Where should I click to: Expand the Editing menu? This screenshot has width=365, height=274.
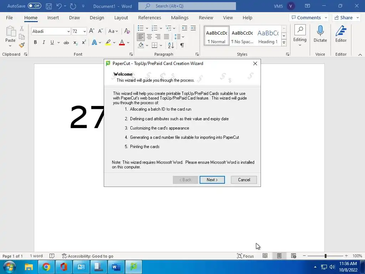pyautogui.click(x=300, y=36)
